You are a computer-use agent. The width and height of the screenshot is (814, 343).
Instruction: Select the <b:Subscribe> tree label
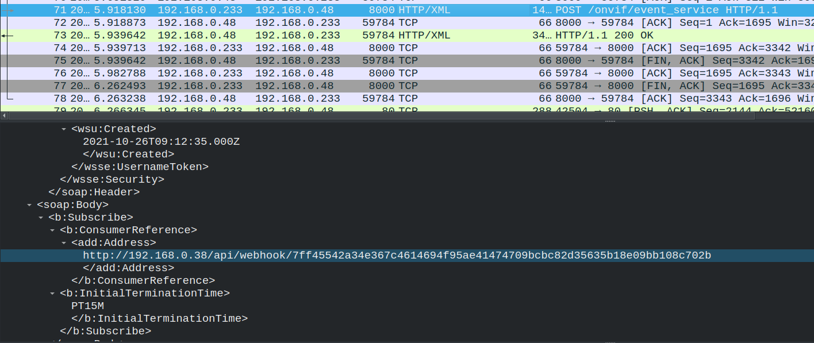pyautogui.click(x=91, y=218)
